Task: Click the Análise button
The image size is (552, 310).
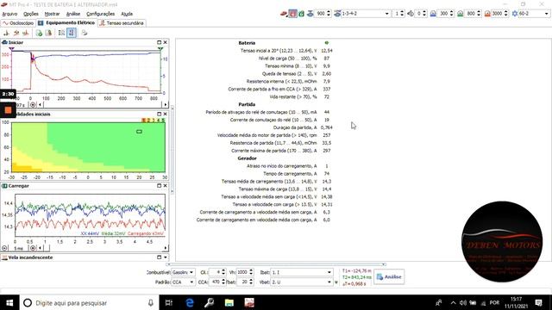Action: click(x=389, y=276)
